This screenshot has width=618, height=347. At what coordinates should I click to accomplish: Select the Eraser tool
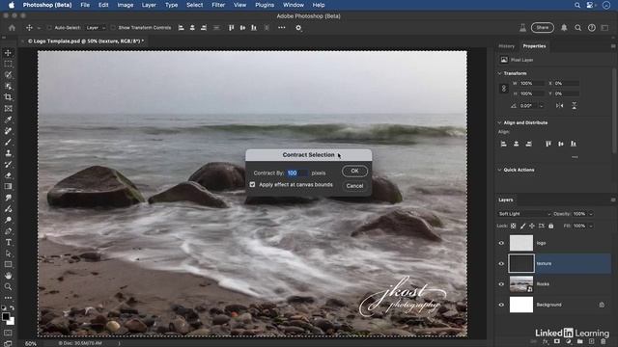pos(8,175)
